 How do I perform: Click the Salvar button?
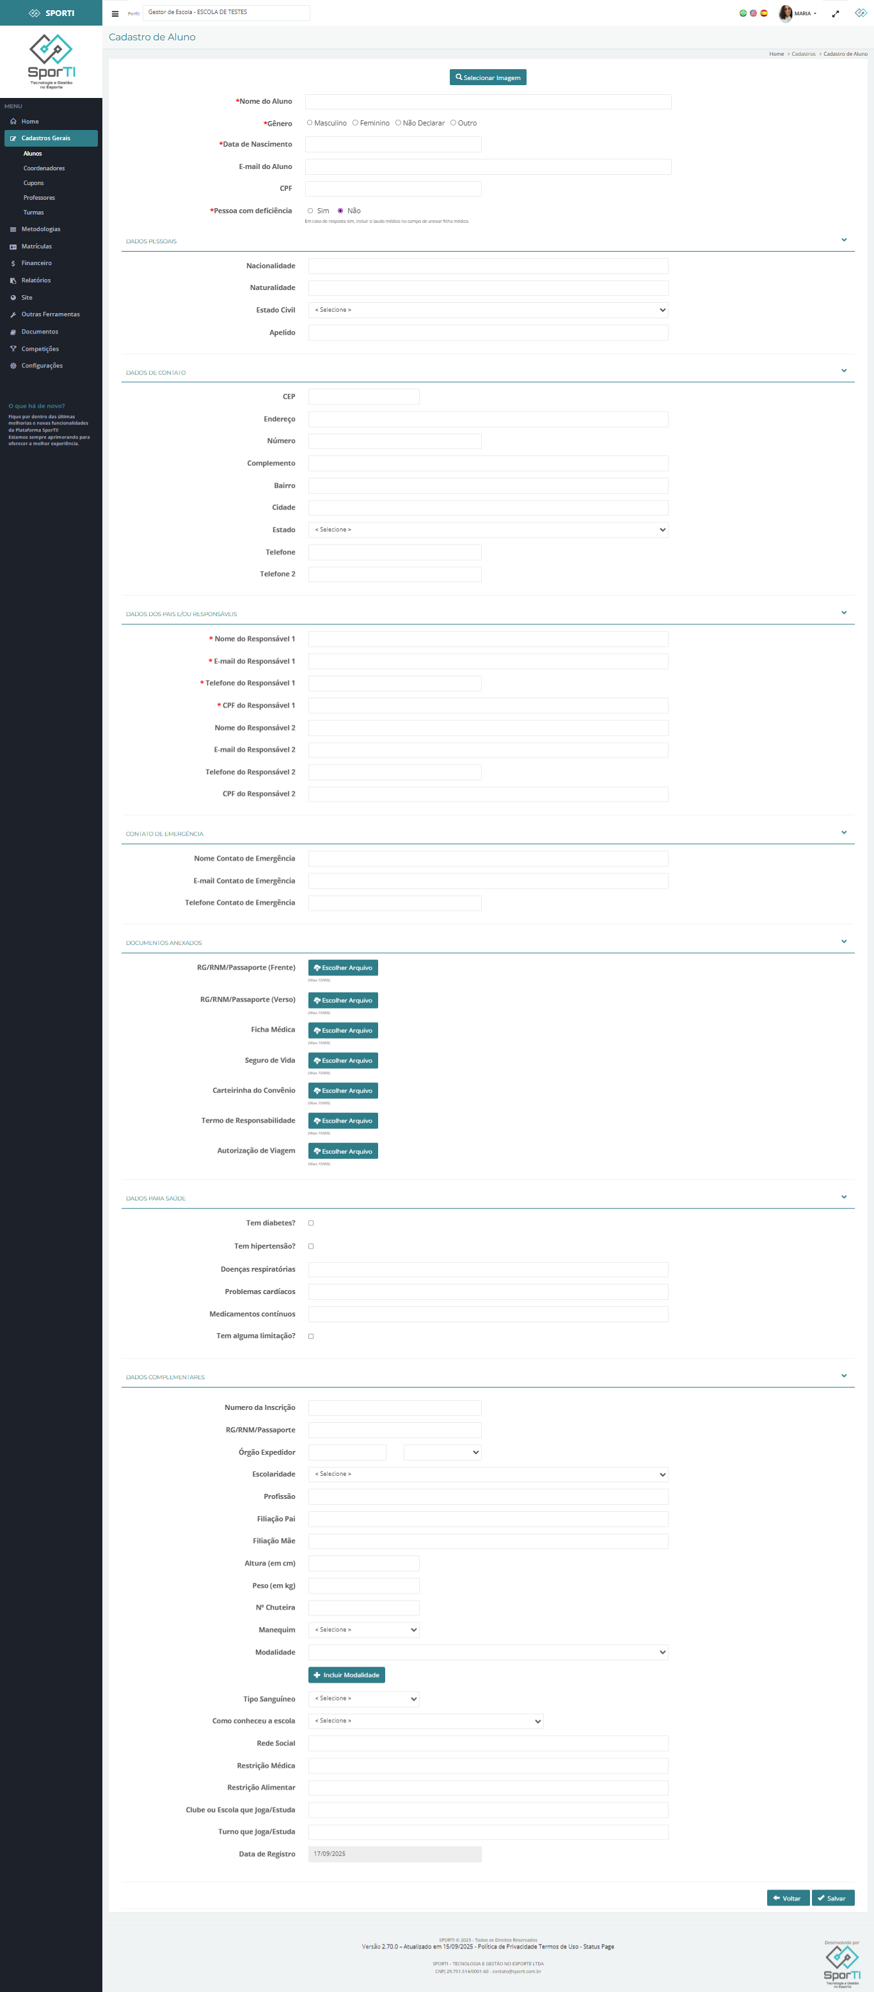click(x=832, y=1899)
